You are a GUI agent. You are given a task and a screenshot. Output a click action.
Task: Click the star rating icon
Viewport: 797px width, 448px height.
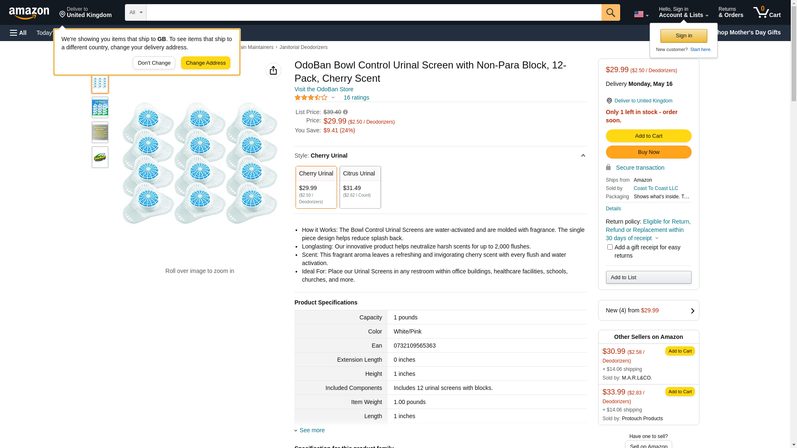311,97
